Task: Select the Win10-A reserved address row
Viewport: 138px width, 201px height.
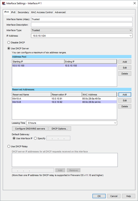Action: point(64,99)
